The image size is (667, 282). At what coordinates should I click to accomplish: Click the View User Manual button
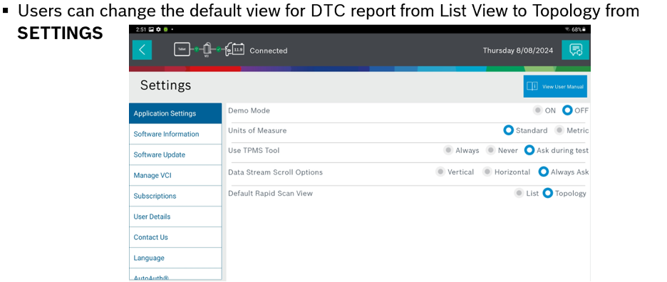pos(555,86)
